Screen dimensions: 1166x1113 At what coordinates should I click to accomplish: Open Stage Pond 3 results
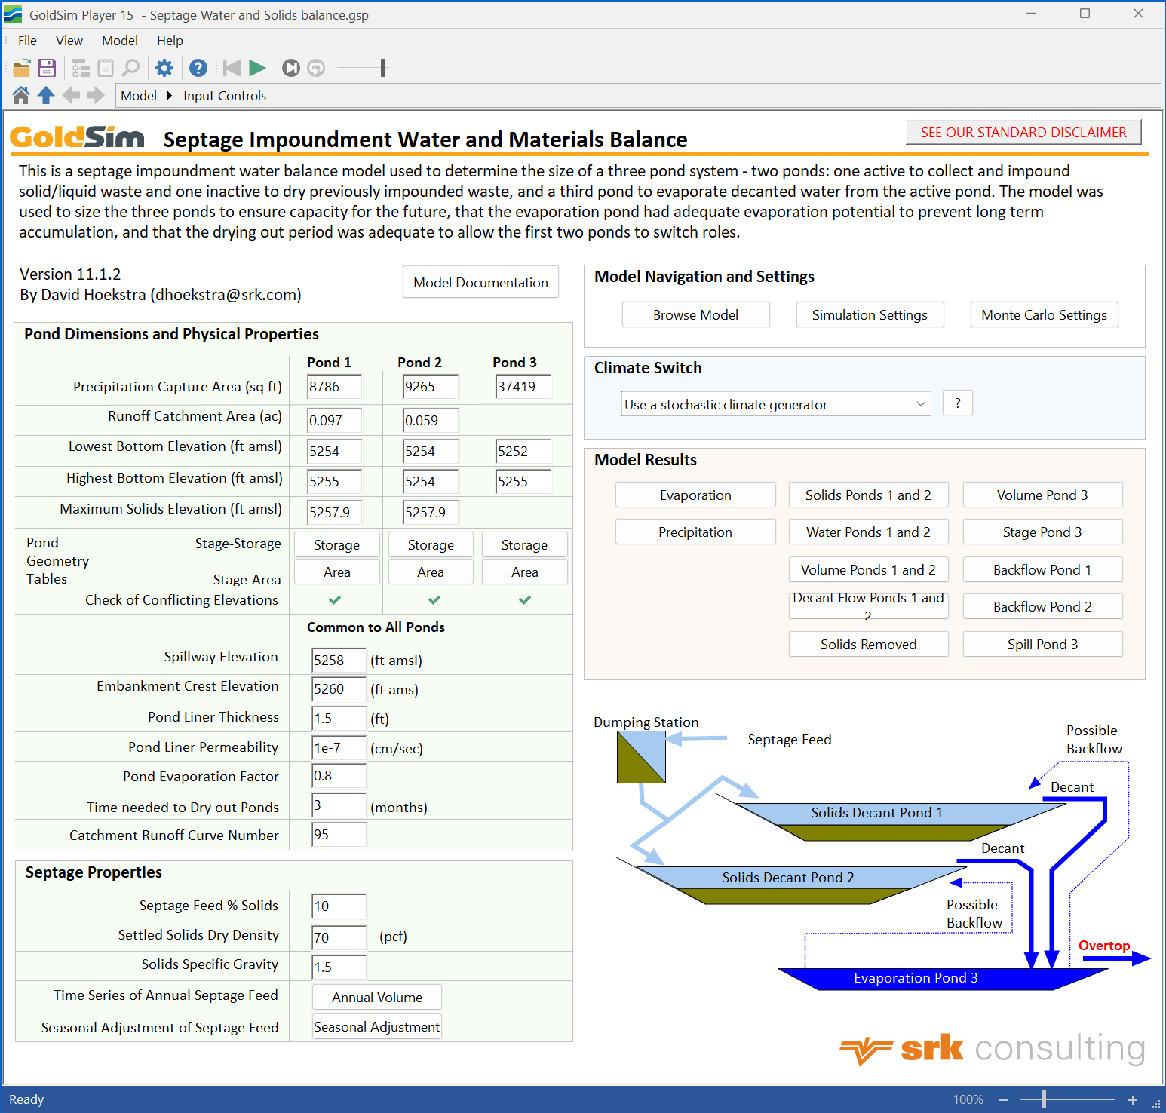(x=1042, y=532)
